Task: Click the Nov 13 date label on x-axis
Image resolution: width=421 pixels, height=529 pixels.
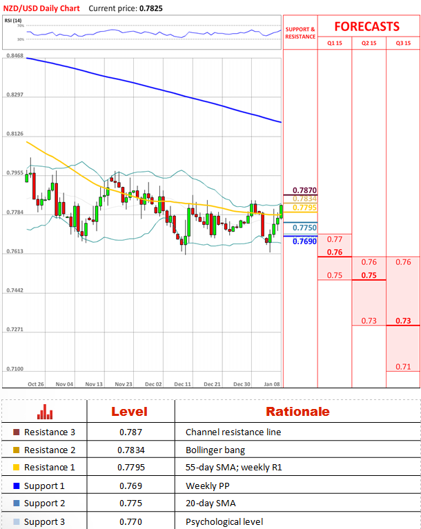Action: pyautogui.click(x=94, y=384)
